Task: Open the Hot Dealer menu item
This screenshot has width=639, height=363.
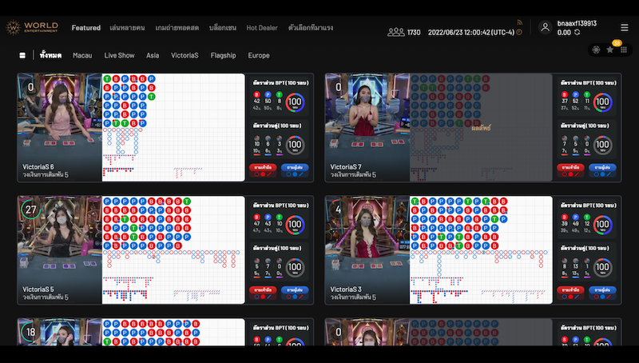Action: tap(262, 28)
